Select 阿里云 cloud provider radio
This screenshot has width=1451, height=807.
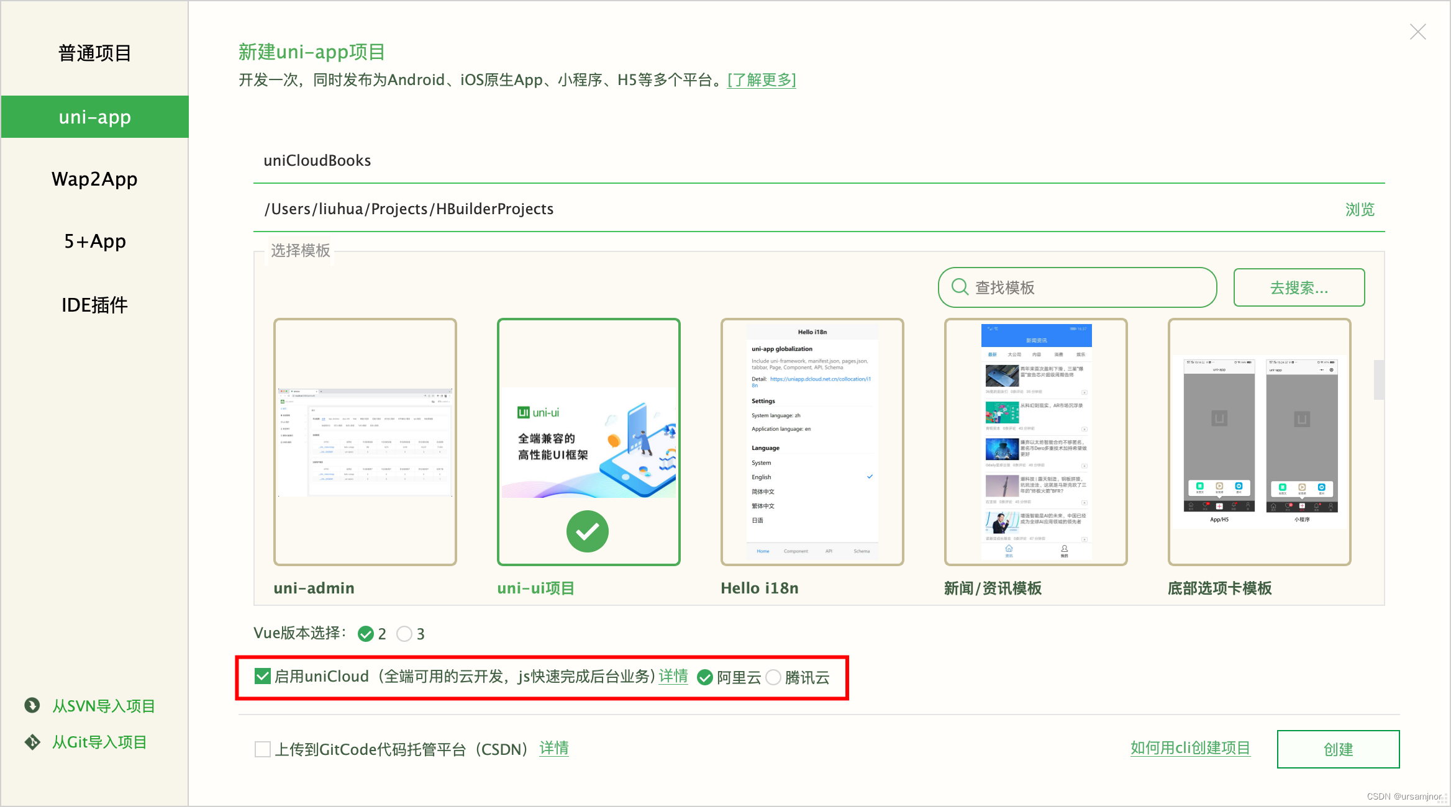click(x=705, y=677)
